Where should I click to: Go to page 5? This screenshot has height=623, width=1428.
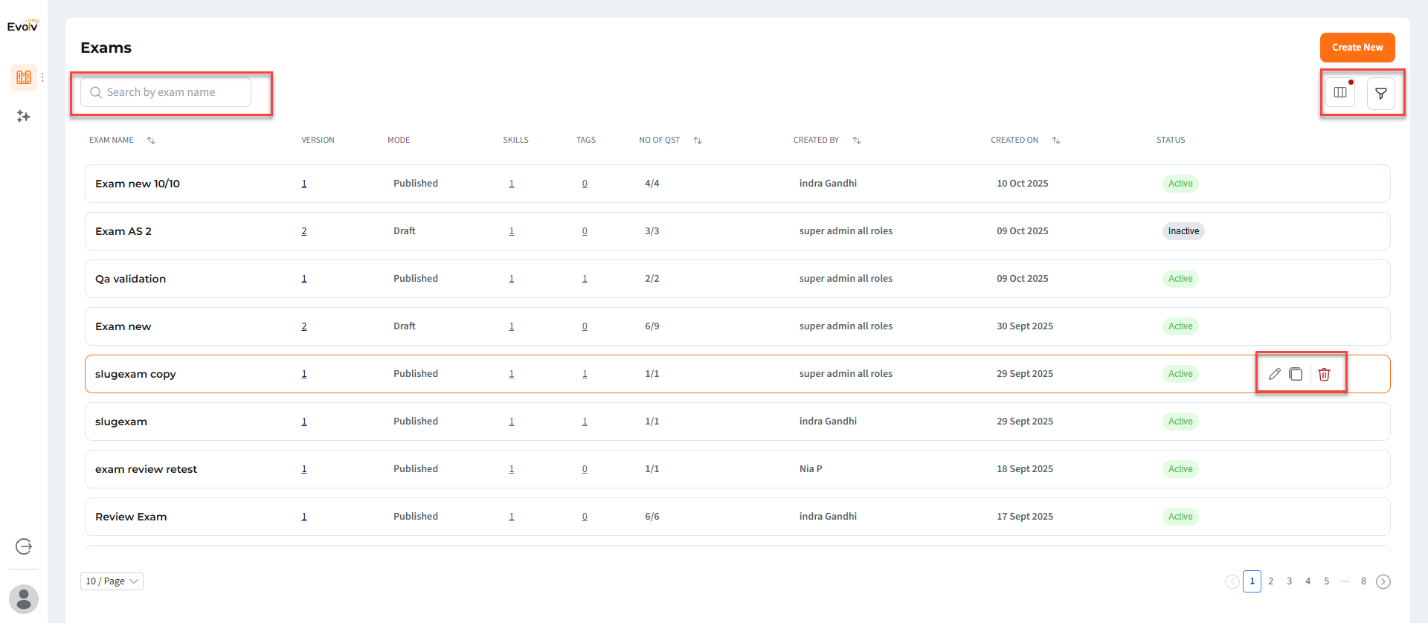click(1327, 581)
